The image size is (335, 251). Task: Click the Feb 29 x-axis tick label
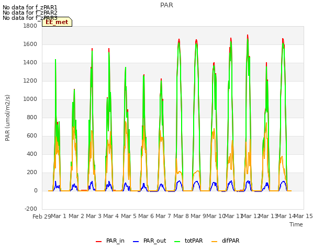click(x=42, y=216)
